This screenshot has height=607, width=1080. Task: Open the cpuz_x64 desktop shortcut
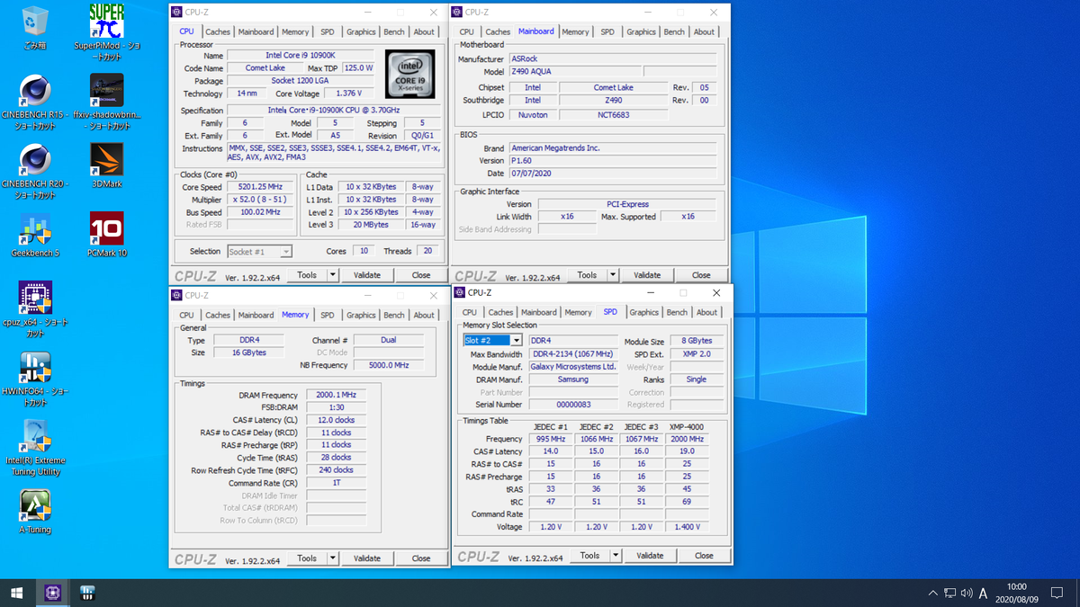34,309
